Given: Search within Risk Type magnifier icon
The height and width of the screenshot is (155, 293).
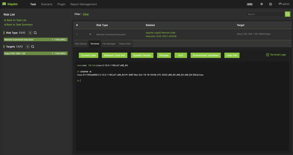Looking at the screenshot, I should pos(35,33).
